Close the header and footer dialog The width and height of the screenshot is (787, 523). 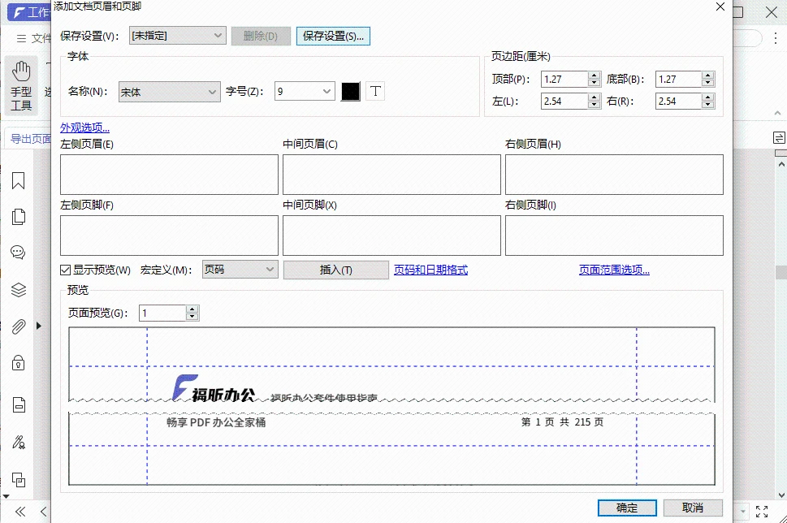point(720,6)
